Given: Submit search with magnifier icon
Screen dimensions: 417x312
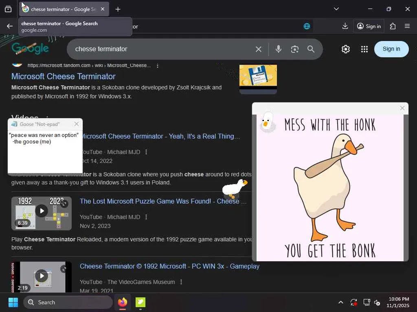Looking at the screenshot, I should point(311,49).
